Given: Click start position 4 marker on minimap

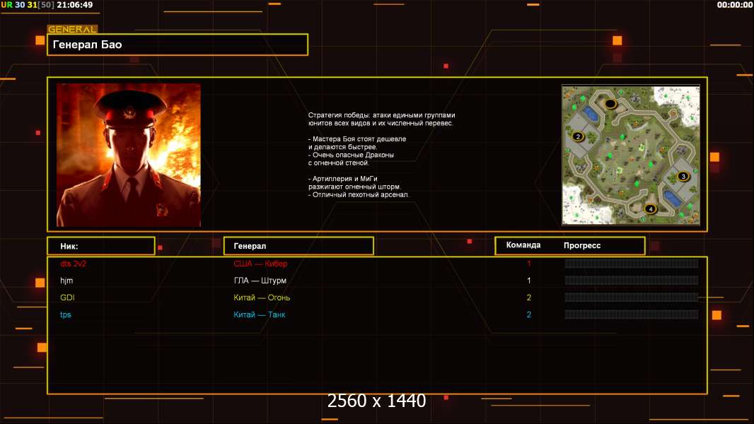Looking at the screenshot, I should (650, 209).
